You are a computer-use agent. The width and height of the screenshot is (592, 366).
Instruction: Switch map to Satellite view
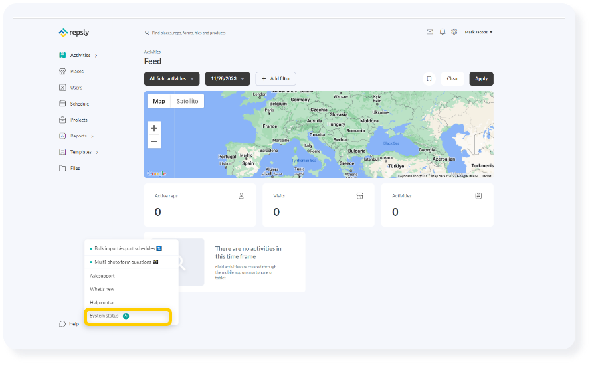(x=187, y=101)
